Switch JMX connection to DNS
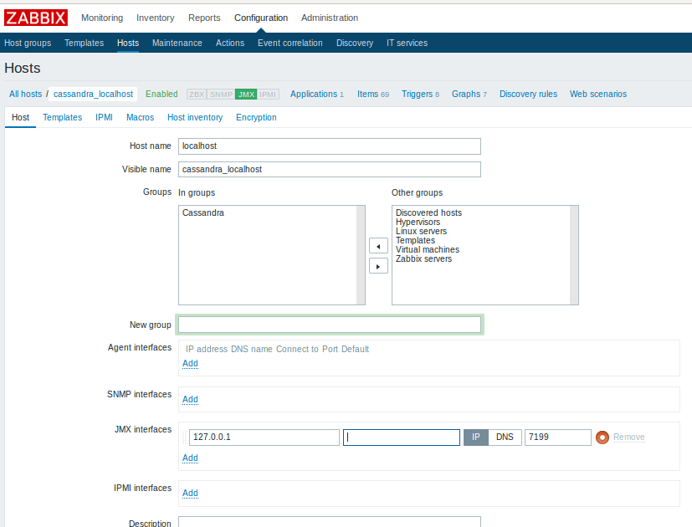Screen dimensions: 692x527 [x=505, y=437]
